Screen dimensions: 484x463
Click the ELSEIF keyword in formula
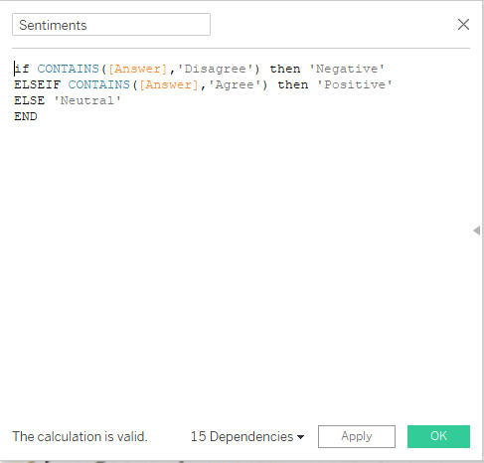point(37,84)
